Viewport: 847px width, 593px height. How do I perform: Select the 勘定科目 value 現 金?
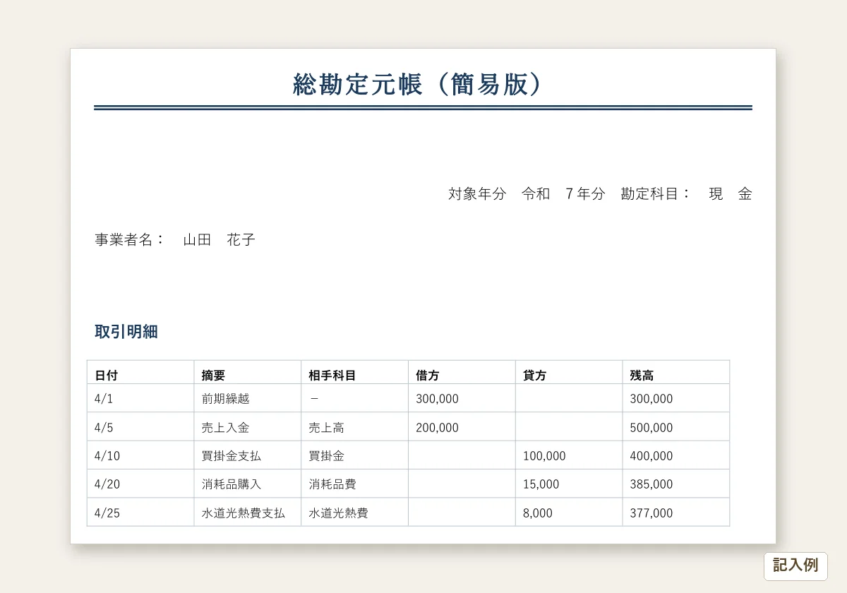pyautogui.click(x=731, y=194)
